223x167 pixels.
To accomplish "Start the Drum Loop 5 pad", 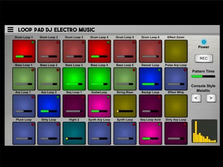I will 125,51.
